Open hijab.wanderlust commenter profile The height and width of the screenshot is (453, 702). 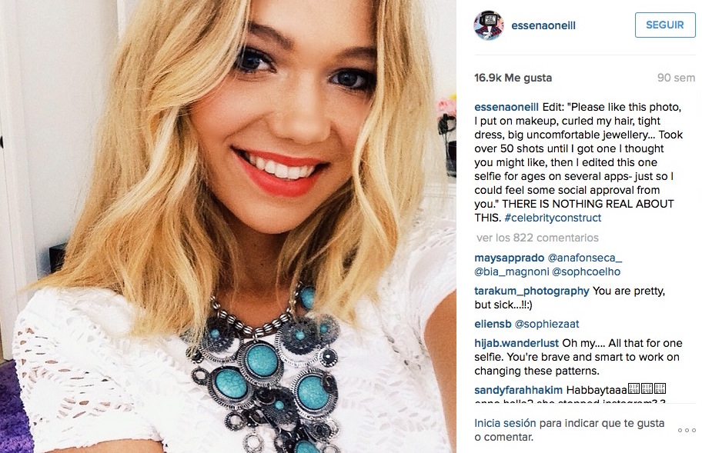pos(516,344)
